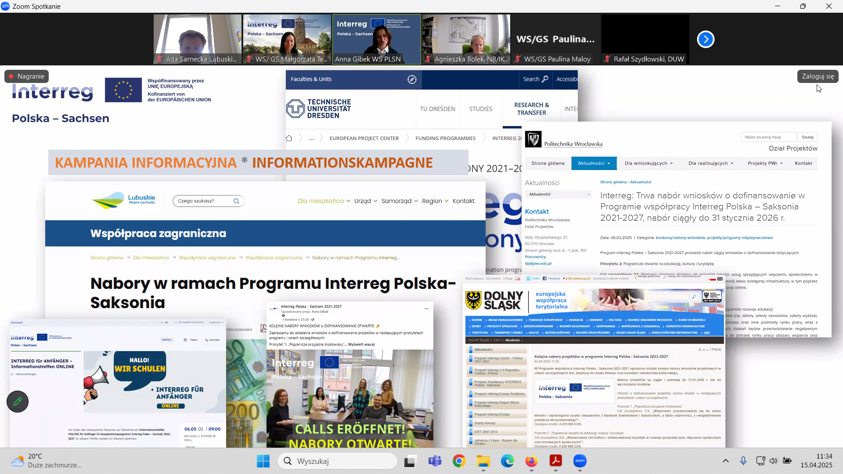Expand Projekty PWr dropdown
Screen dimensions: 843x474
click(x=765, y=163)
